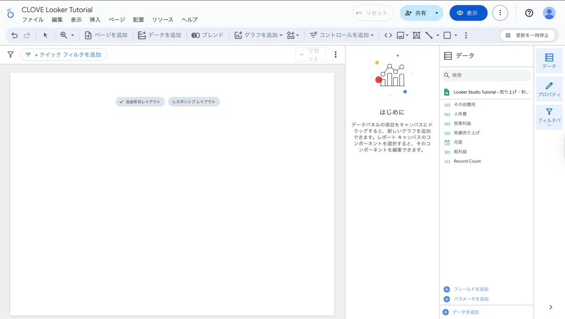
Task: Click ページを追加 to add page
Action: tap(106, 35)
